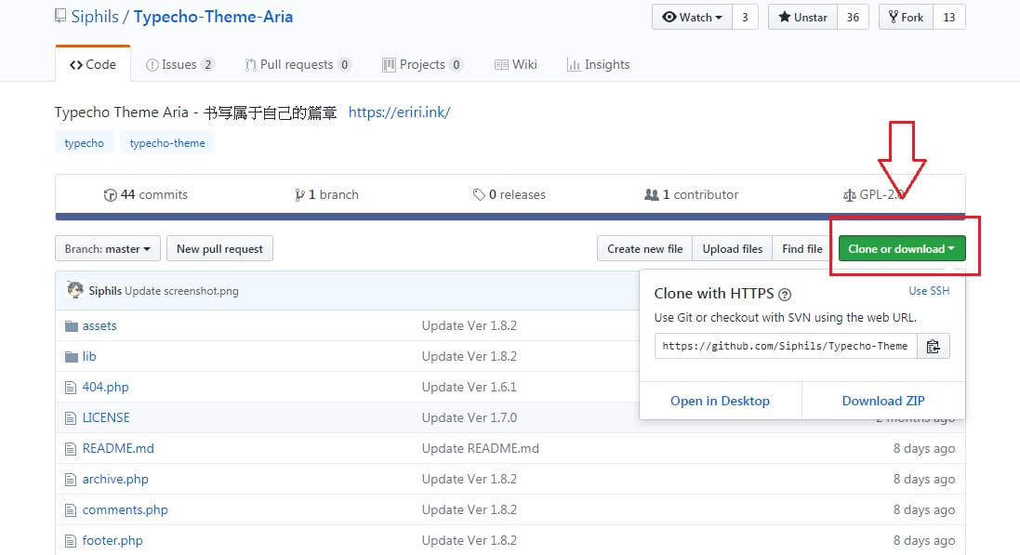The image size is (1020, 555).
Task: View the watchers count 3
Action: coord(745,17)
